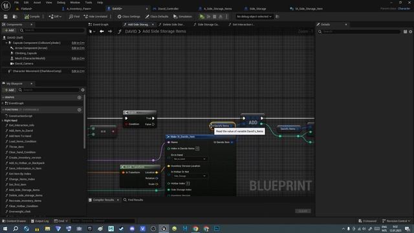Image resolution: width=414 pixels, height=233 pixels.
Task: Open Class Defaults
Action: tap(157, 17)
